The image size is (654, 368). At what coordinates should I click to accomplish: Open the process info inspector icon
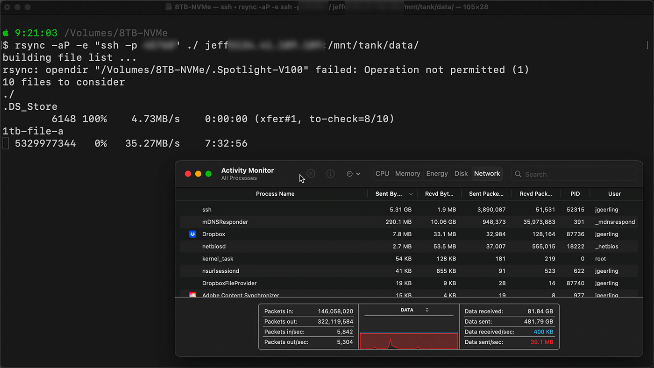tap(330, 174)
